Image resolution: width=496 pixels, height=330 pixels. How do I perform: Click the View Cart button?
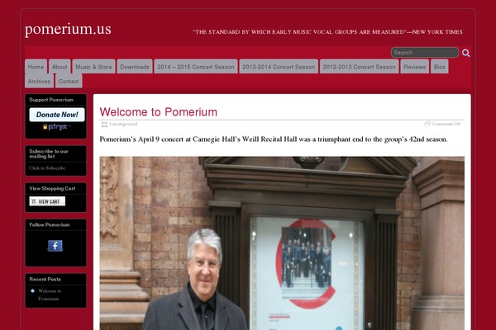point(47,201)
